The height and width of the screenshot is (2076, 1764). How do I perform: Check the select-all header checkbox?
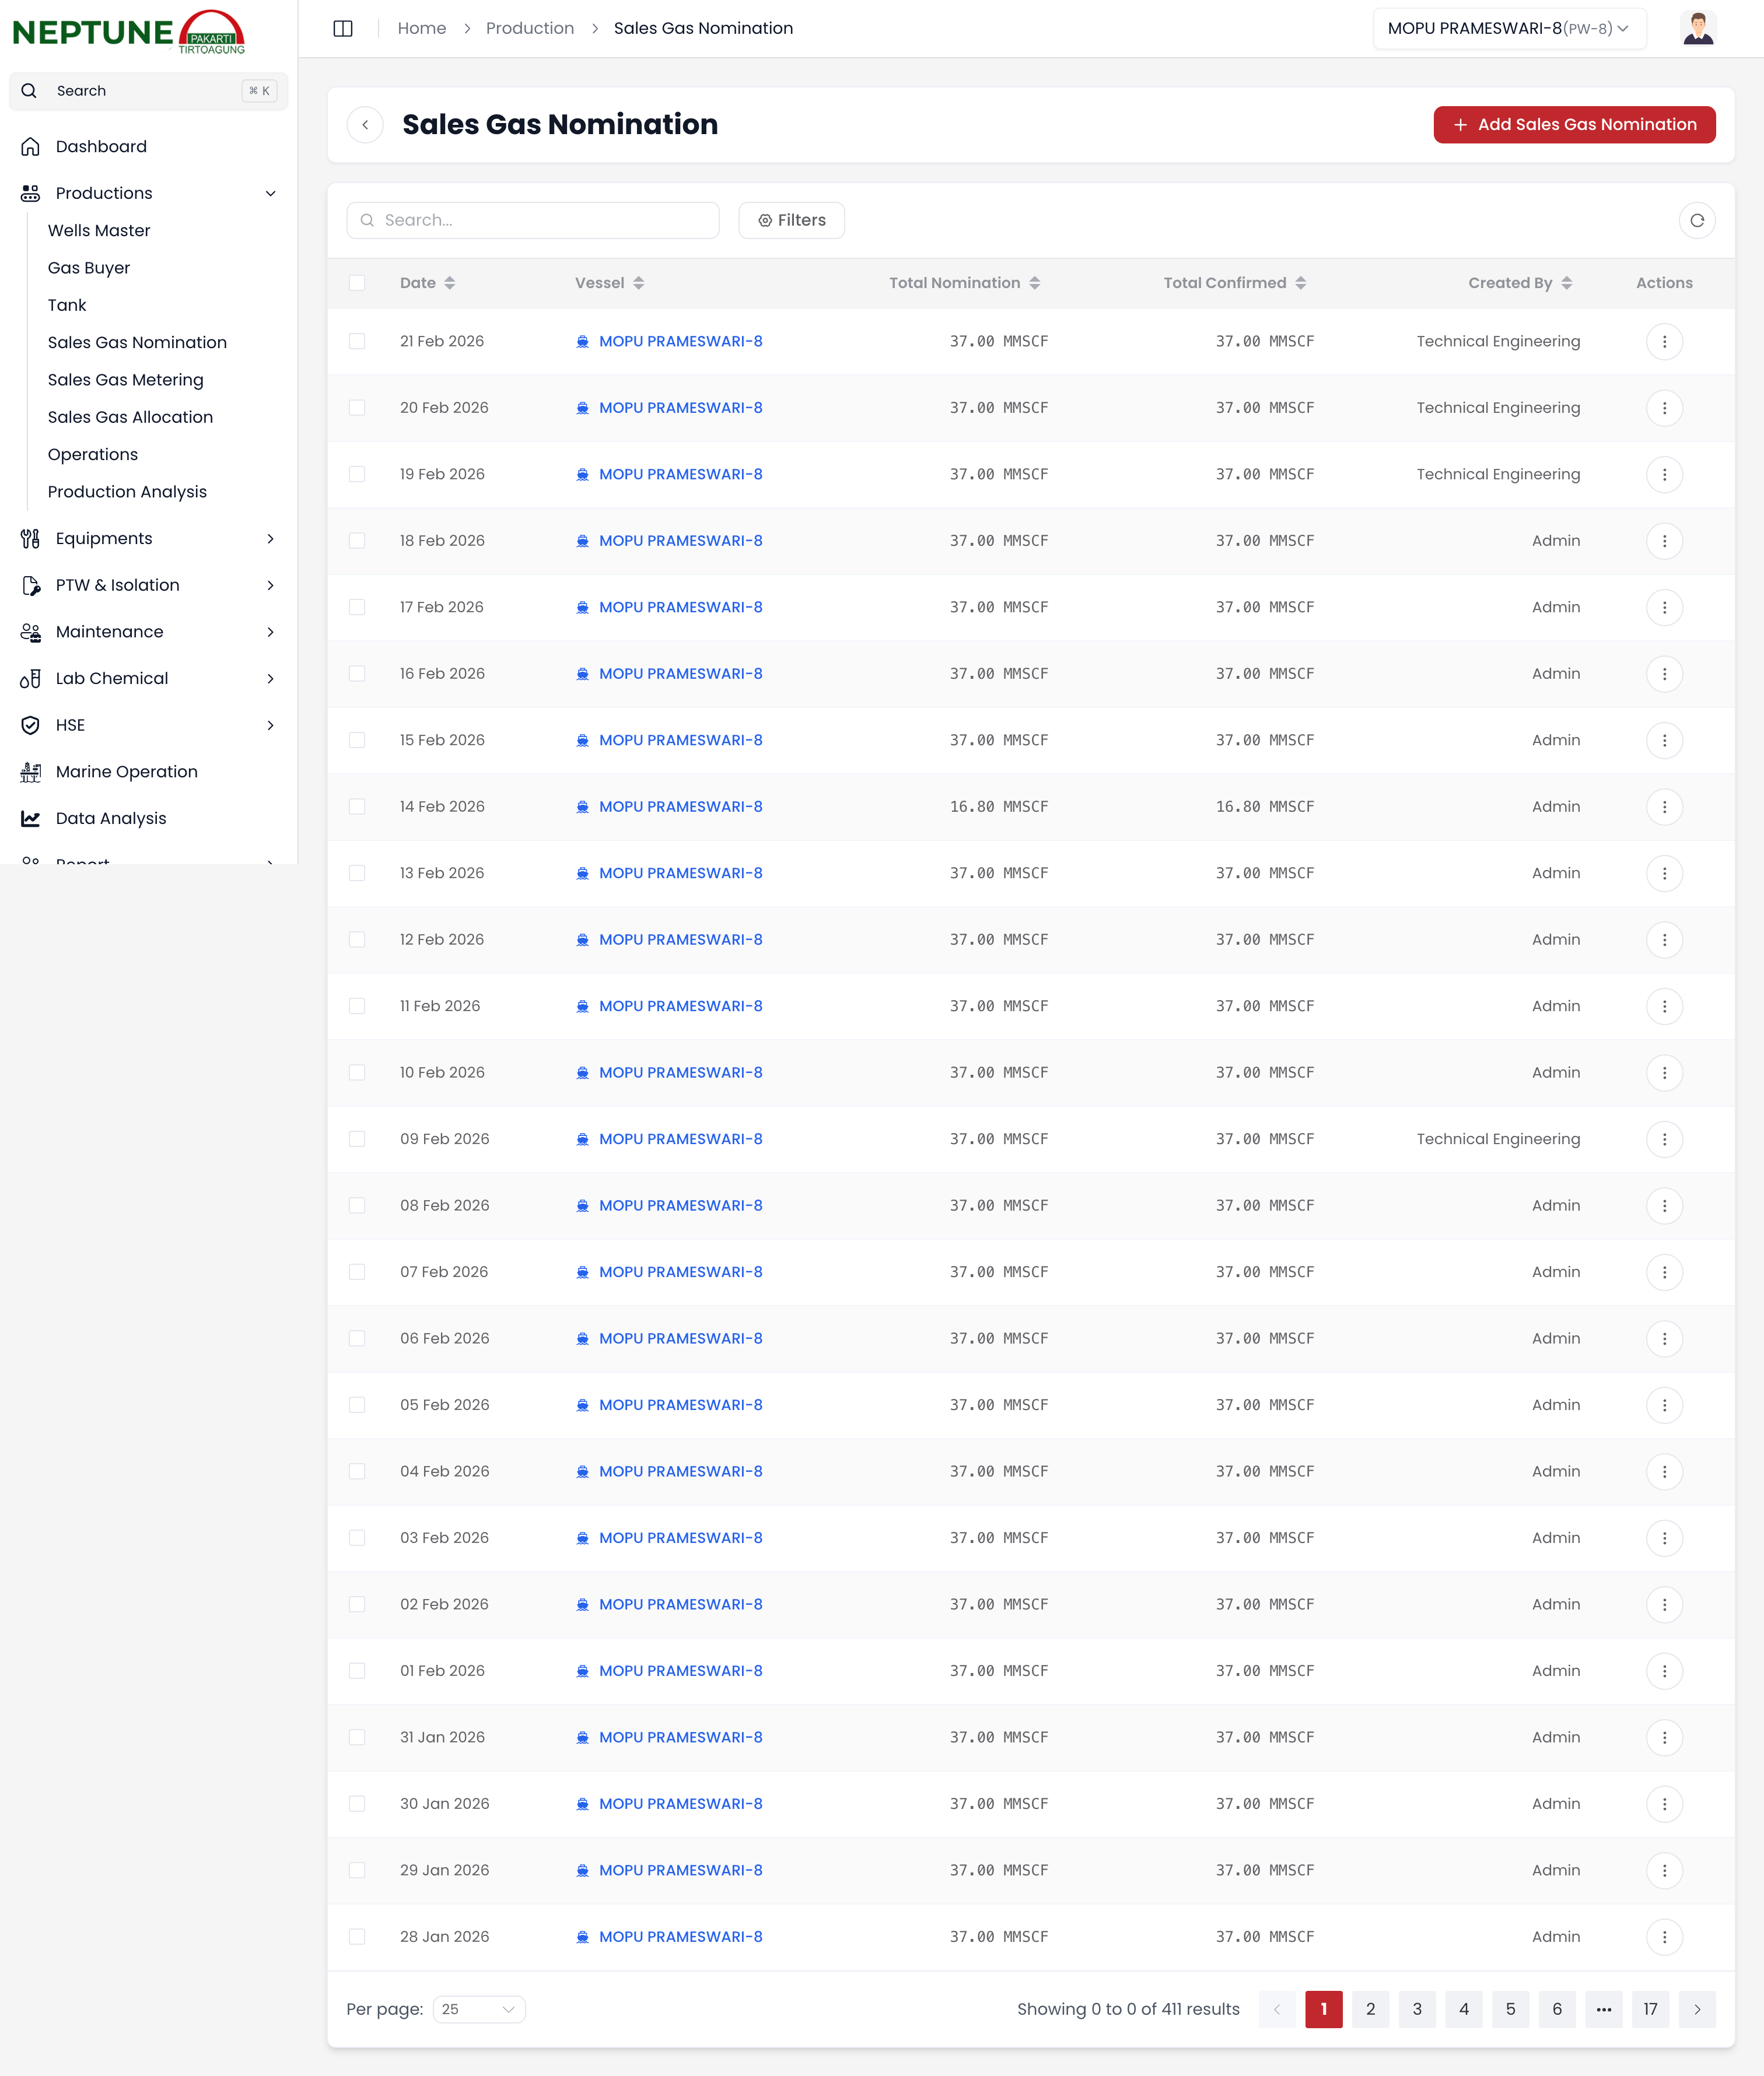point(357,283)
